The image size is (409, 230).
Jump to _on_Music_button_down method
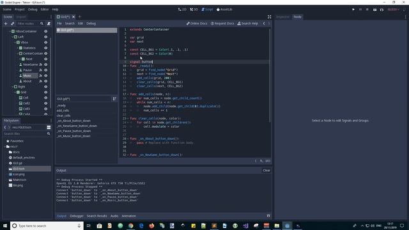click(x=73, y=136)
